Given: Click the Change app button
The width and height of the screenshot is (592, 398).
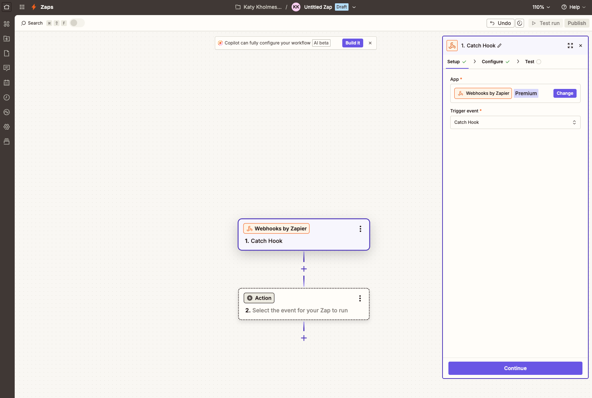Looking at the screenshot, I should click(x=565, y=93).
